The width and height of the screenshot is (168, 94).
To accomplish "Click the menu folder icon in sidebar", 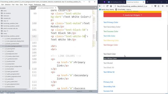I will (x=2, y=33).
